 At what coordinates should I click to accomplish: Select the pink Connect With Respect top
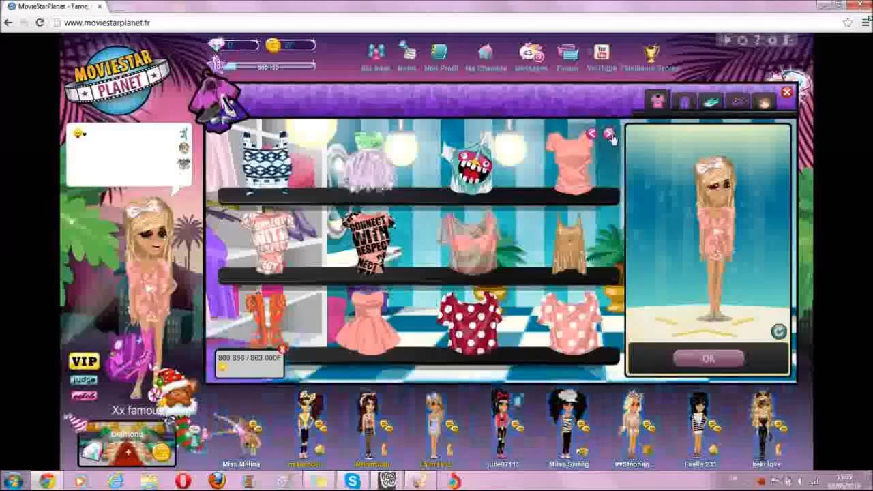click(x=268, y=242)
